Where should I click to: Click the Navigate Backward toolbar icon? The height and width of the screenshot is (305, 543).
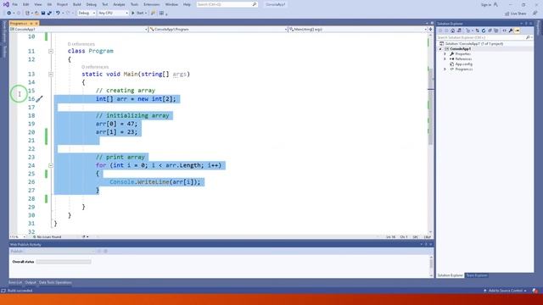(x=9, y=14)
